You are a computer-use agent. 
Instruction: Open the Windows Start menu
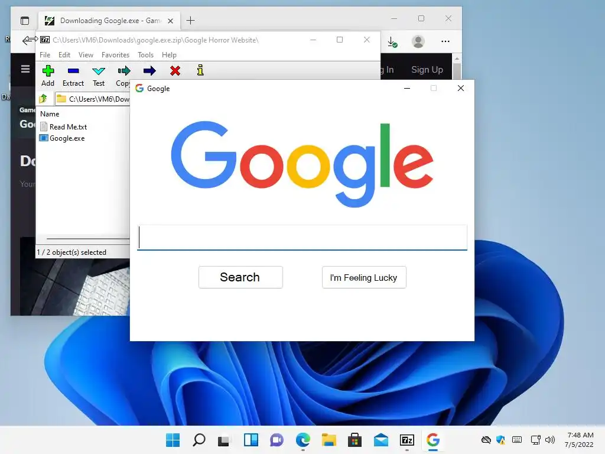coord(173,440)
